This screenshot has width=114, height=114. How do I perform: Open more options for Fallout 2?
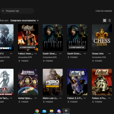click(x=85, y=98)
